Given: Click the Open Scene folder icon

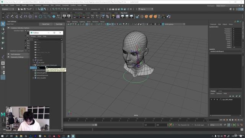Looking at the screenshot, I should click(22, 9).
